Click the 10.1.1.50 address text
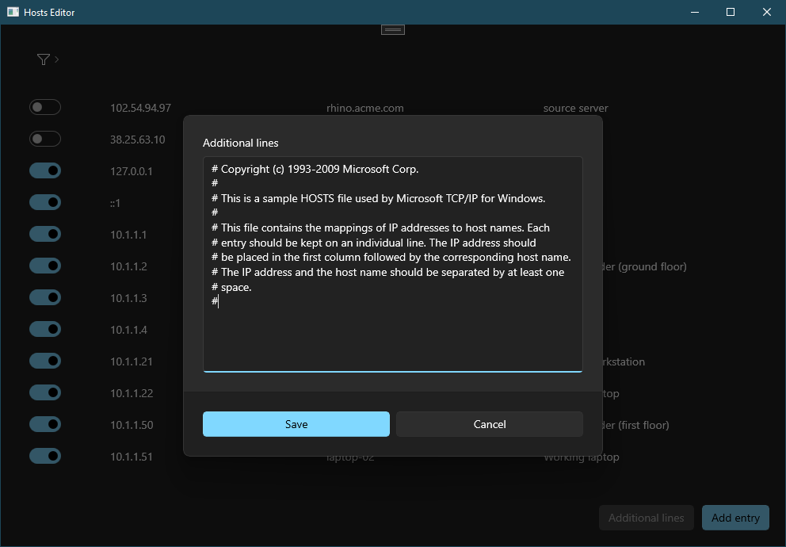The height and width of the screenshot is (547, 786). 132,425
